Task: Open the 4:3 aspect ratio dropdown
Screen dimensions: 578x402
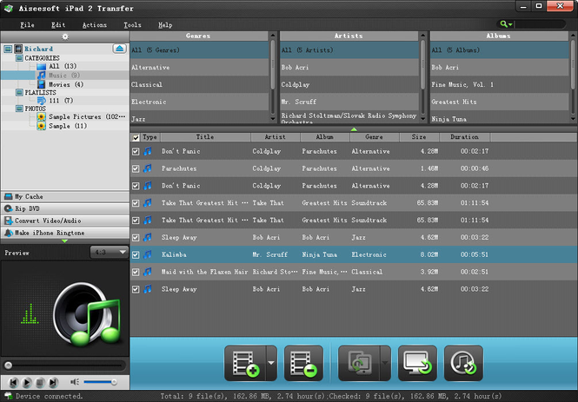Action: point(110,252)
